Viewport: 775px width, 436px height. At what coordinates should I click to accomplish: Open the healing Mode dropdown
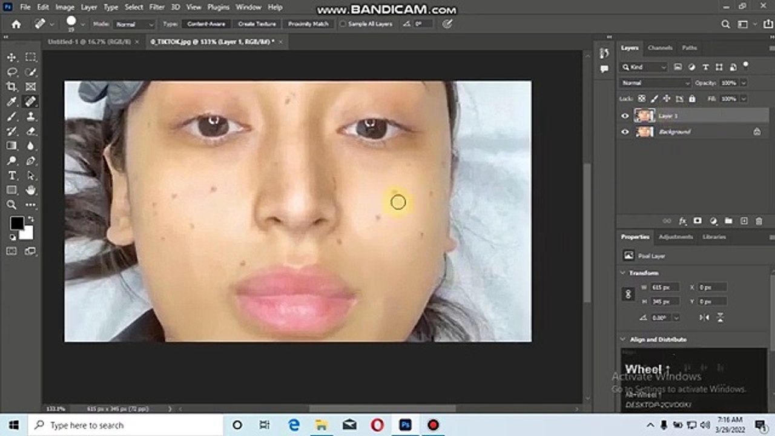point(134,24)
